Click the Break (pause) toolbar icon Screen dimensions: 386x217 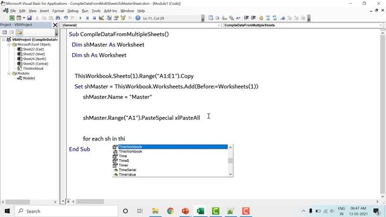(x=87, y=18)
